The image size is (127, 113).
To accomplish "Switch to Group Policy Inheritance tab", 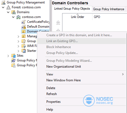I will tap(109, 9).
